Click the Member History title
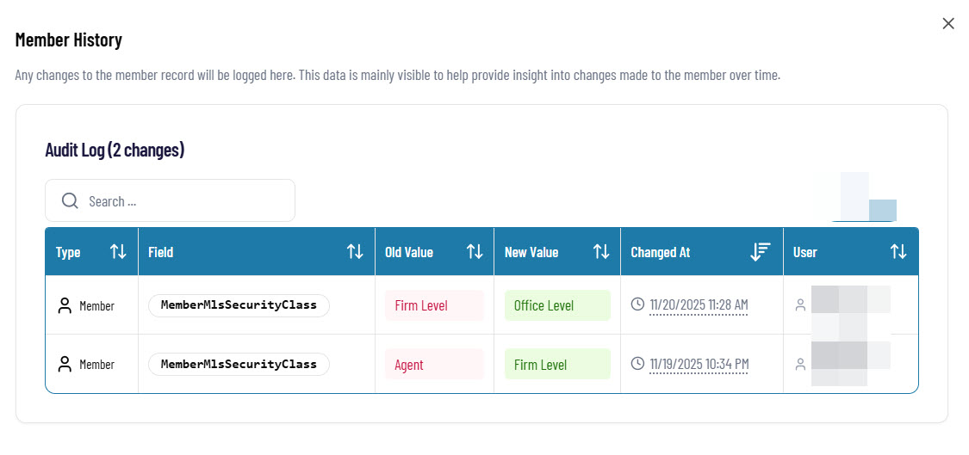969x455 pixels. [x=69, y=40]
